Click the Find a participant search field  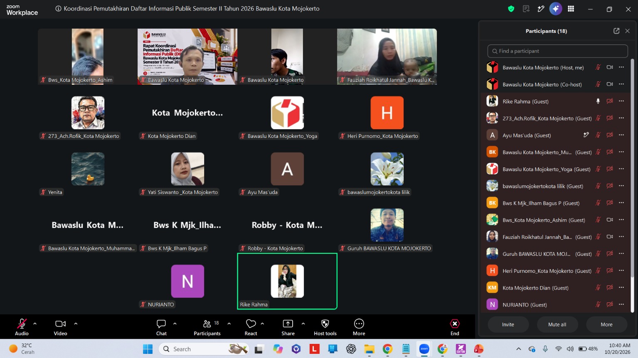(557, 51)
